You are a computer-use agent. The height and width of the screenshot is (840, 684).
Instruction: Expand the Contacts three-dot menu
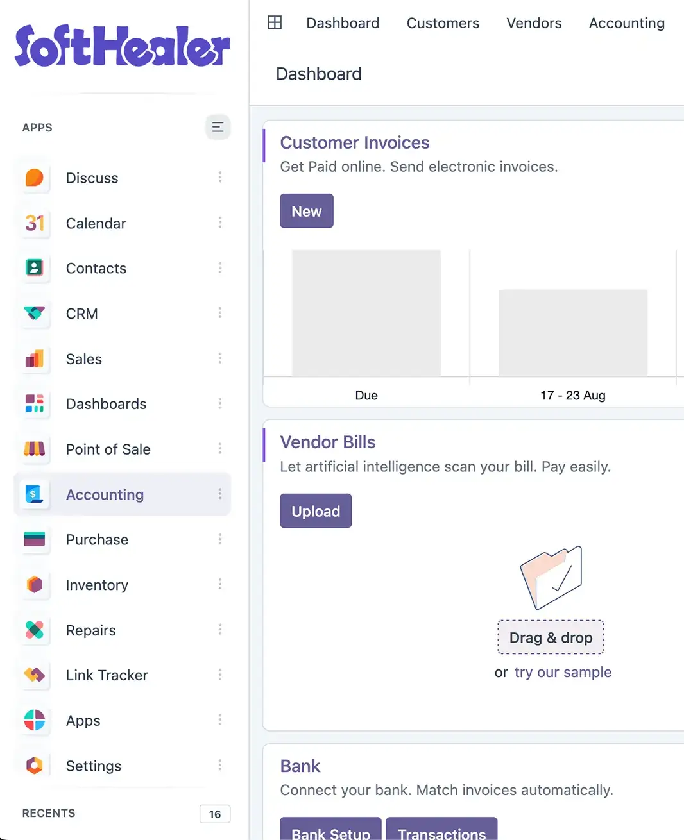coord(219,268)
